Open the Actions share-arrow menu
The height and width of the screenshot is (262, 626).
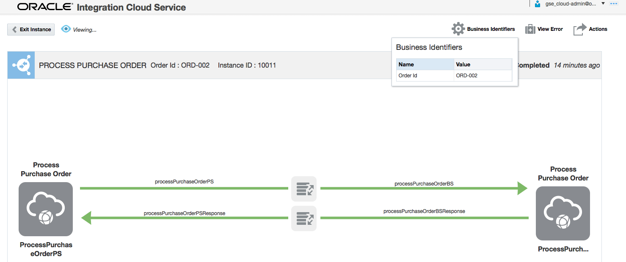coord(580,29)
